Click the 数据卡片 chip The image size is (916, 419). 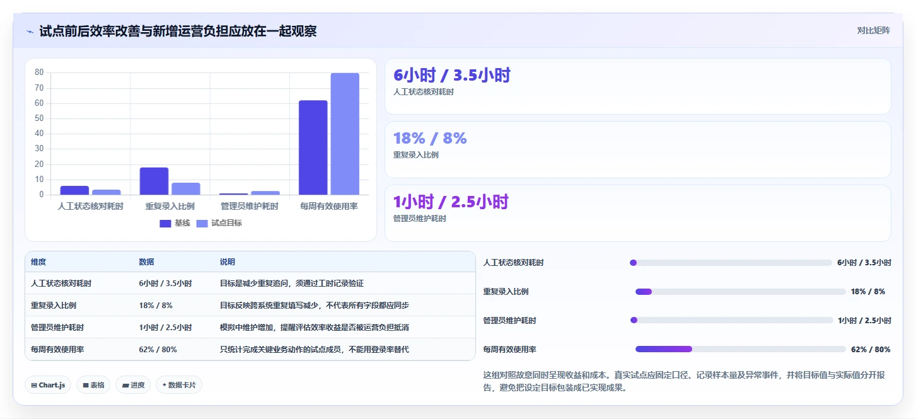pos(179,385)
